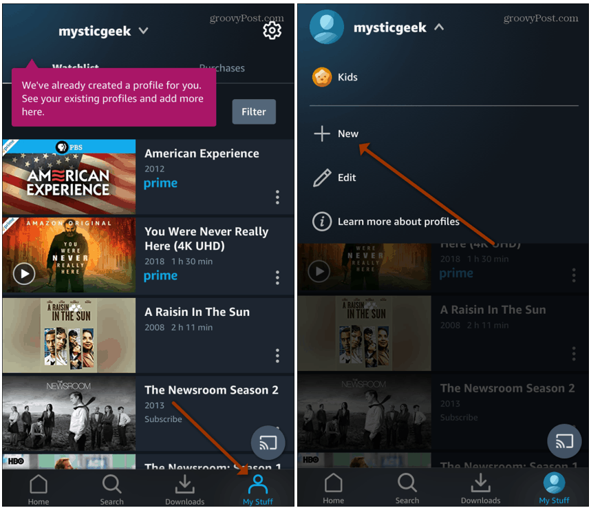Tap the info icon for profiles help
The image size is (591, 508).
click(322, 222)
